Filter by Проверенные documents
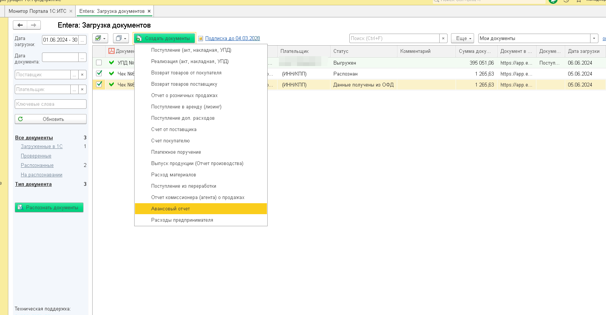 36,156
